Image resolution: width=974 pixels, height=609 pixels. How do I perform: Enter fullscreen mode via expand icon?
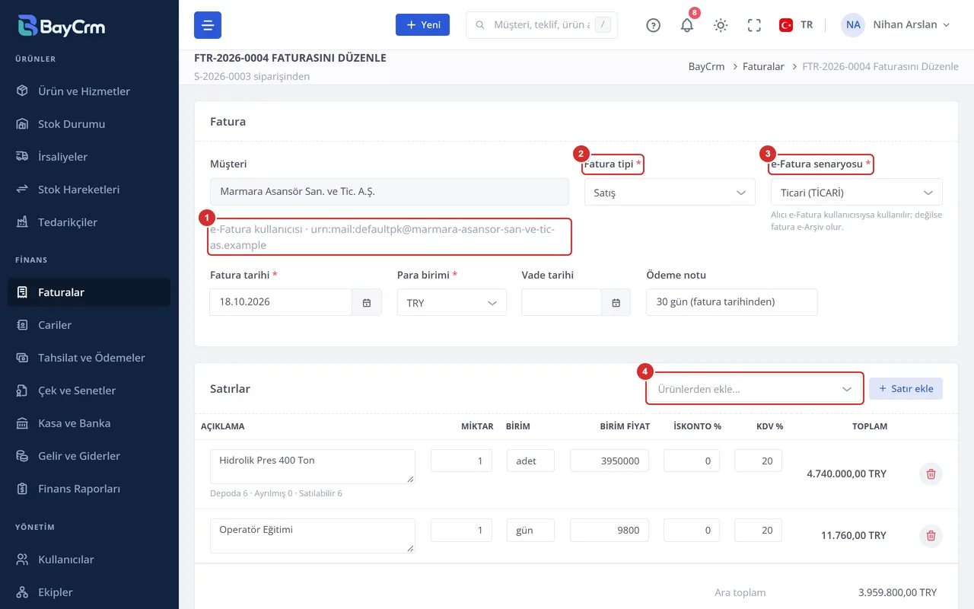(x=754, y=25)
